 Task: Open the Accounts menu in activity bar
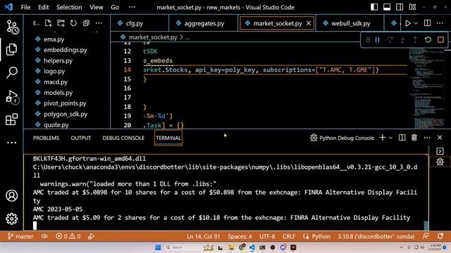coord(12,195)
